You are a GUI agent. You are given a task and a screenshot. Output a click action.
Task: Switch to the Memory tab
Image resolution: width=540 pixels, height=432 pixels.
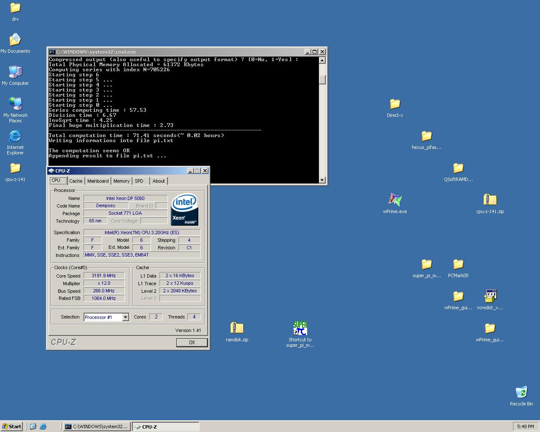121,181
